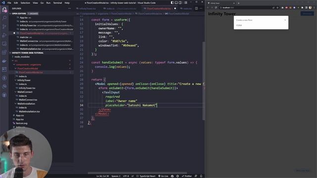The width and height of the screenshot is (317, 178).
Task: Switch to the main.tsx editor tab
Action: coord(186,9)
